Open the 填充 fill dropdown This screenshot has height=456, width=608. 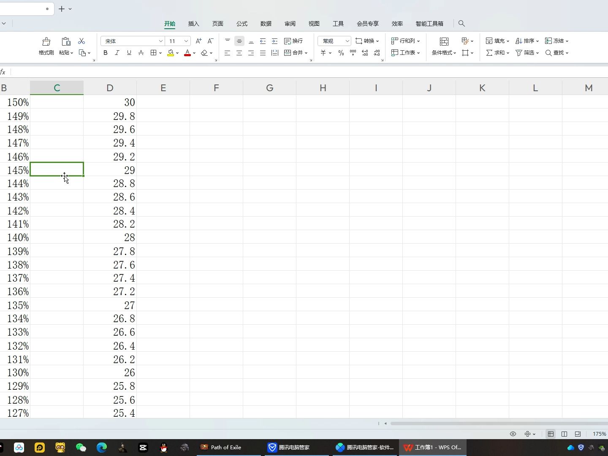497,41
